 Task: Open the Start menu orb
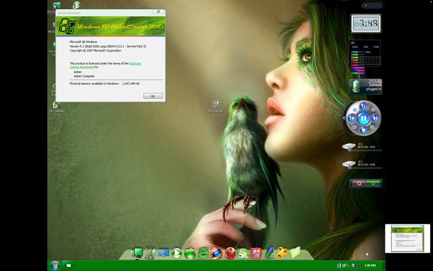(55, 266)
